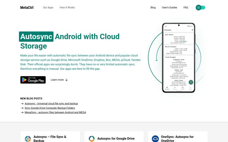The image size is (228, 142).
Task: Click the 'NEW BLOG POSTS' heading
Action: click(31, 98)
